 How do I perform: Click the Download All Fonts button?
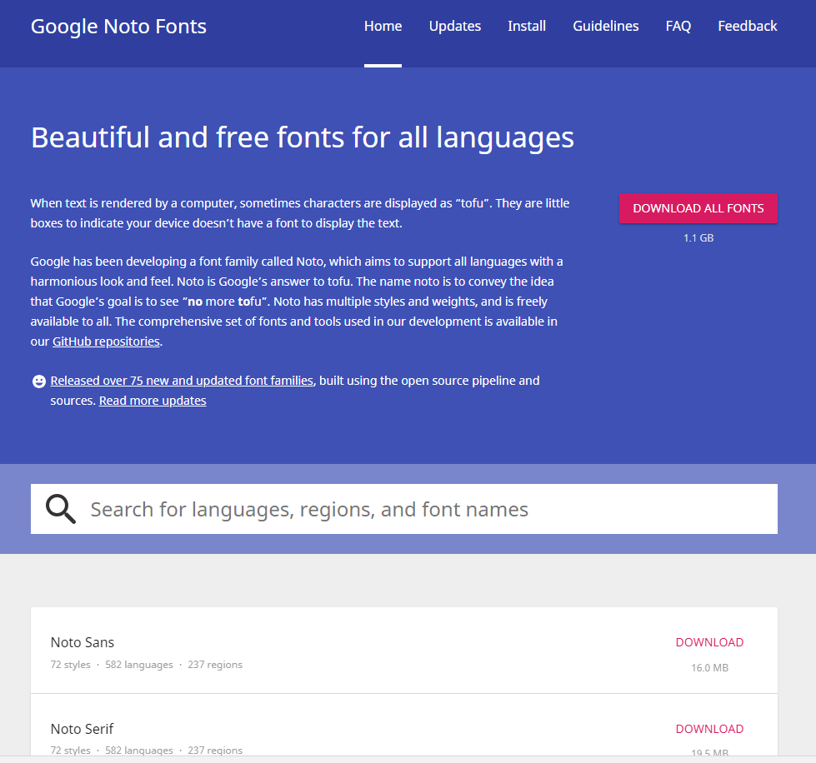coord(698,208)
